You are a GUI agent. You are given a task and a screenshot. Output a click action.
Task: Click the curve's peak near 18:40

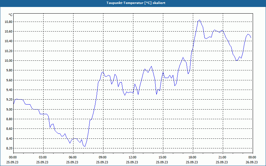(x=200, y=20)
